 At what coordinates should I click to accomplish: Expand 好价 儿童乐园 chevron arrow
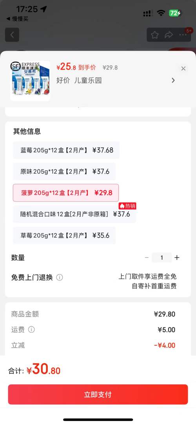(173, 81)
